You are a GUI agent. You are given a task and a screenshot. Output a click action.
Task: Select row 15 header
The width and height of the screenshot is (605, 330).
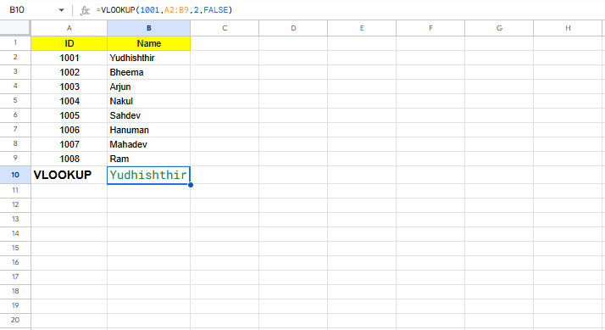tap(15, 248)
